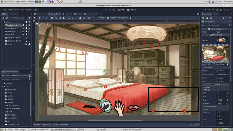Zoom in the viewport with plus icon
This screenshot has height=131, width=233.
click(x=48, y=24)
